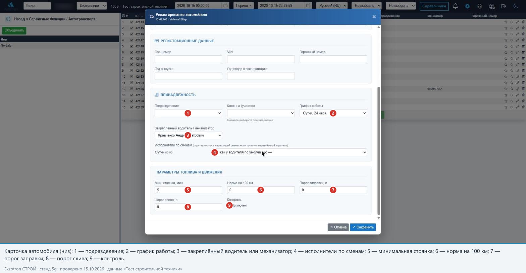
Task: Open the Подразделение dropdown
Action: (188, 113)
